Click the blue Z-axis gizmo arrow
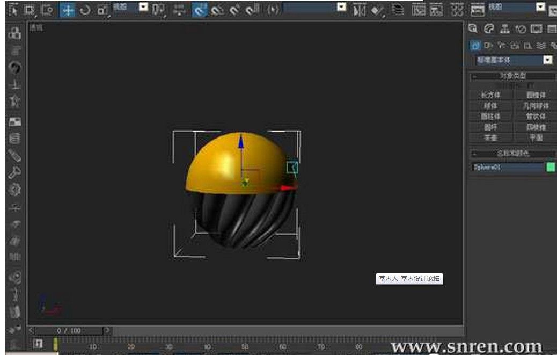Viewport: 557px width, 355px height. point(241,141)
